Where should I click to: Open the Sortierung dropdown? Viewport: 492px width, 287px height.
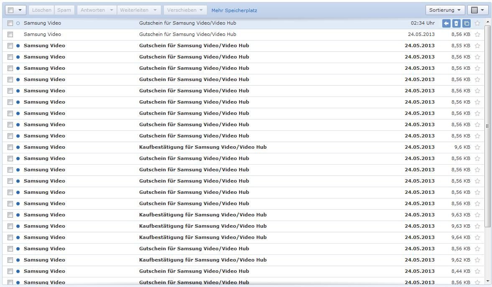pos(445,10)
